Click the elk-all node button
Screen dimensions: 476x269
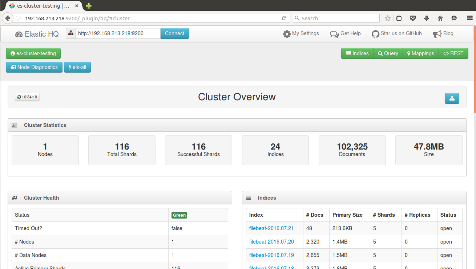[77, 67]
